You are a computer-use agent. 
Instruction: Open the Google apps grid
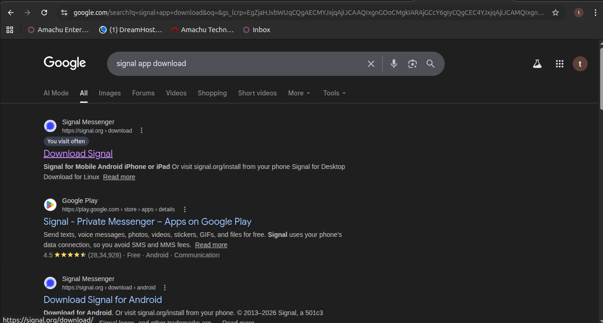point(560,64)
